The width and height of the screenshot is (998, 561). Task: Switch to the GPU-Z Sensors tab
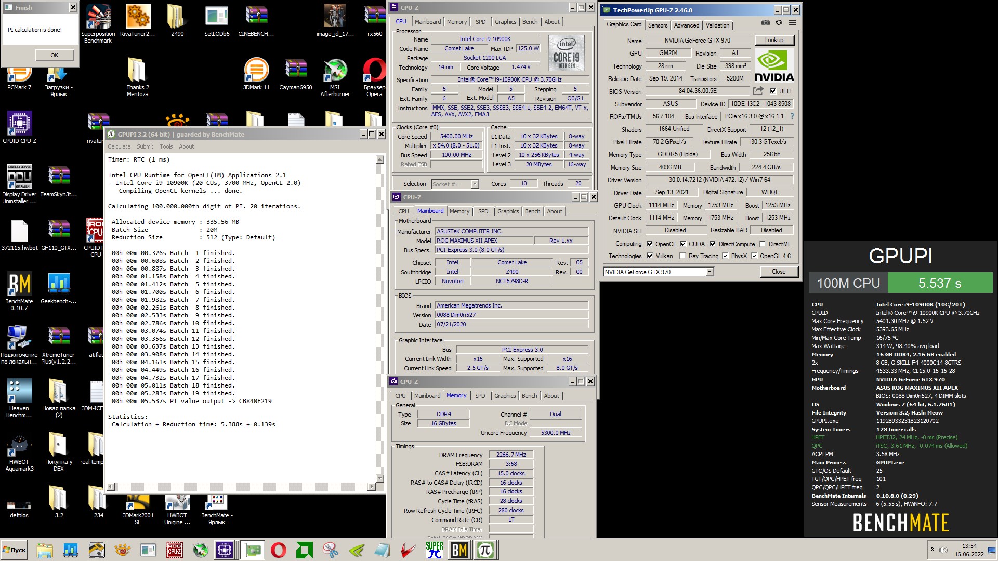[x=658, y=25]
